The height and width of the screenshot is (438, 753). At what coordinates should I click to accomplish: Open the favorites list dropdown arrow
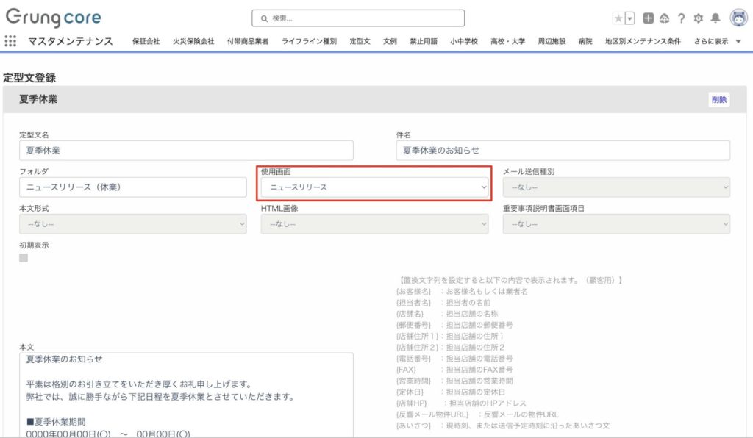(x=629, y=18)
